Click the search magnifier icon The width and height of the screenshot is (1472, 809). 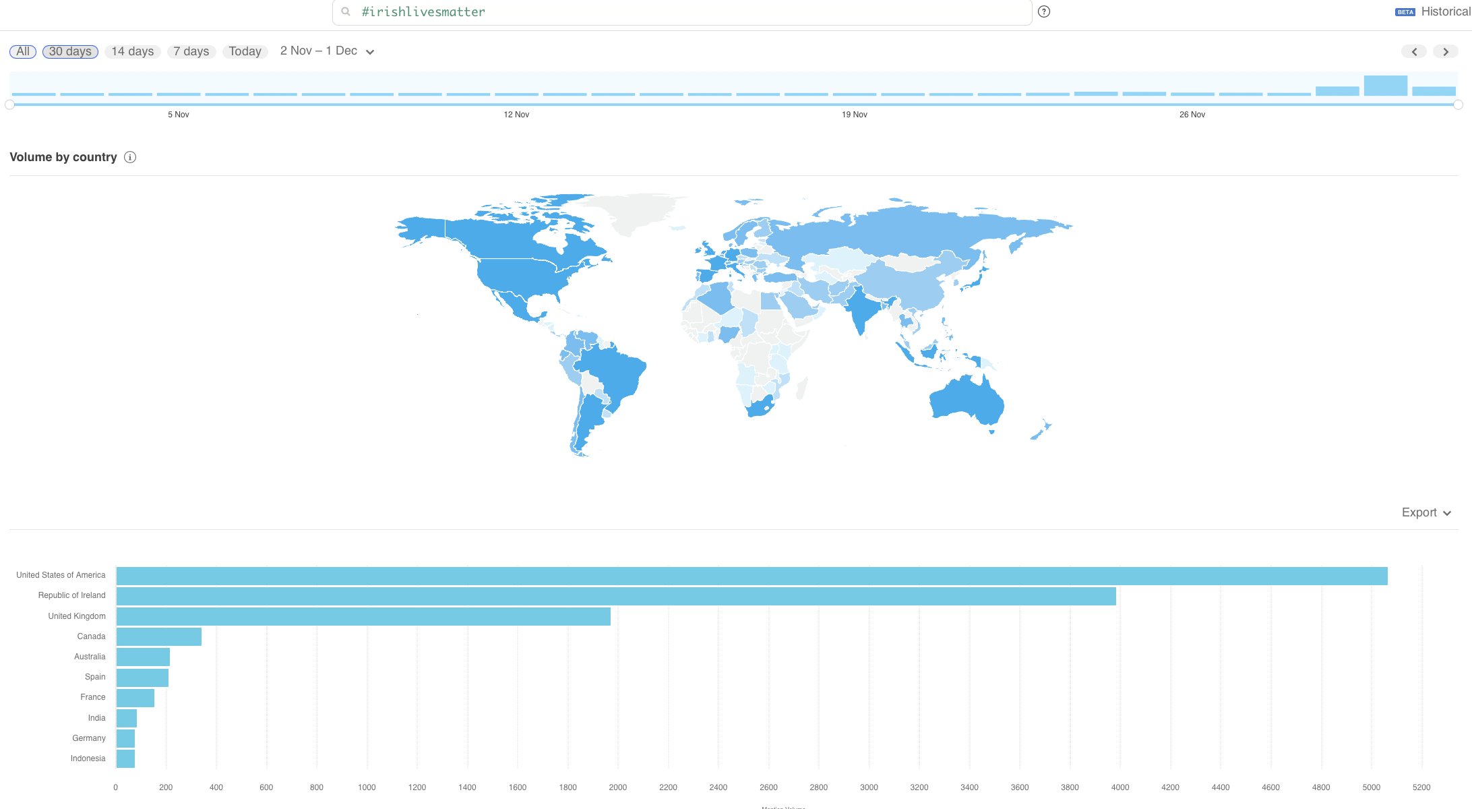(346, 11)
